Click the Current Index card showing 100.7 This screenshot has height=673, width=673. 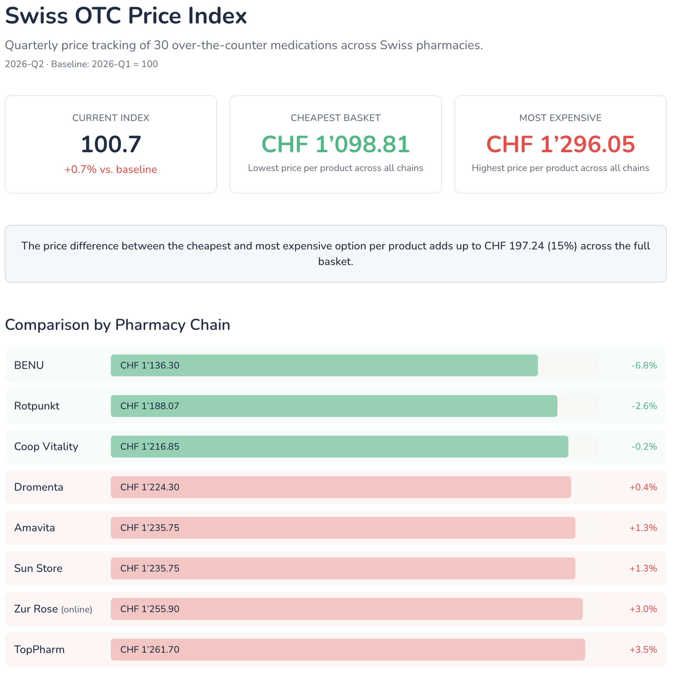click(111, 144)
